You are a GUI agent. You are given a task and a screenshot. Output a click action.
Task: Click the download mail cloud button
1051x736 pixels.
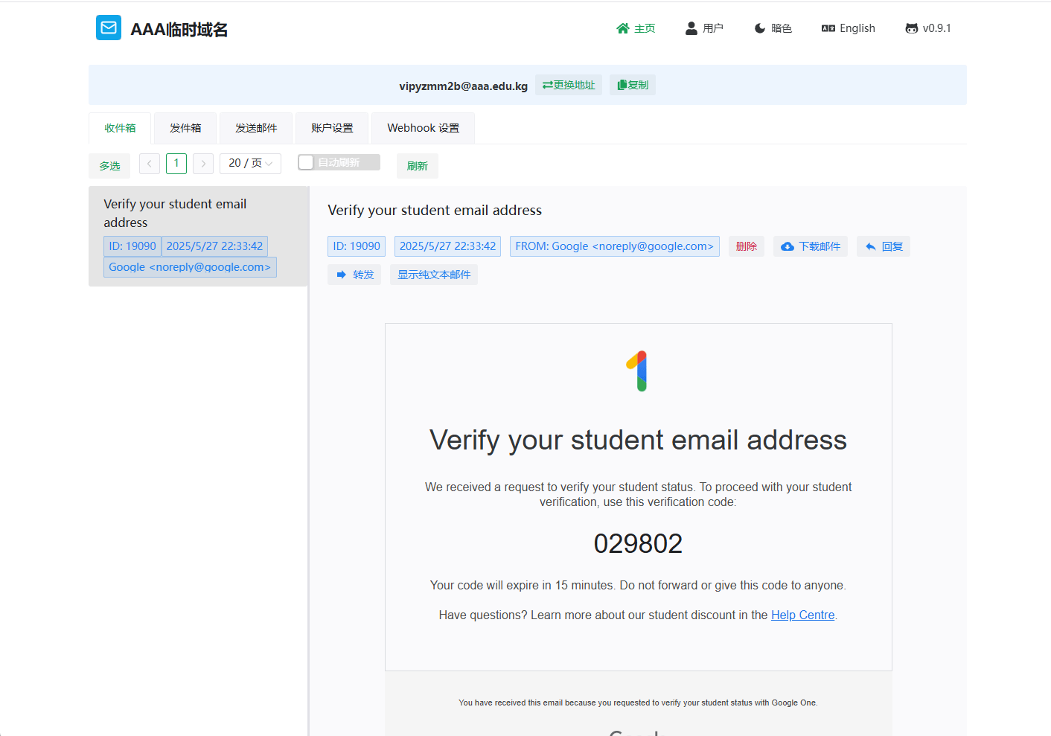coord(810,246)
